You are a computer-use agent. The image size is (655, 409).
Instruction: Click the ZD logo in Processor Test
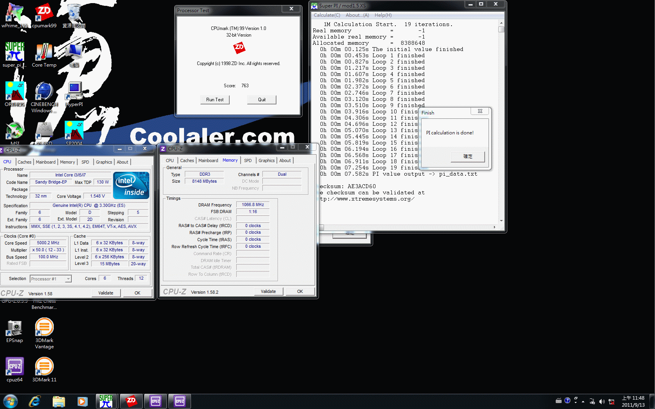click(239, 48)
